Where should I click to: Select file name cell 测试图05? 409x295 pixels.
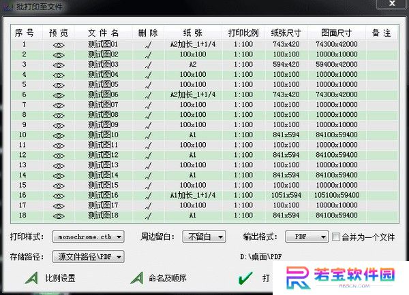coord(103,84)
